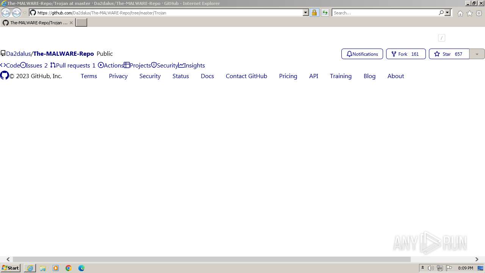Open Favorites star icon
Viewport: 485px width, 273px height.
469,13
